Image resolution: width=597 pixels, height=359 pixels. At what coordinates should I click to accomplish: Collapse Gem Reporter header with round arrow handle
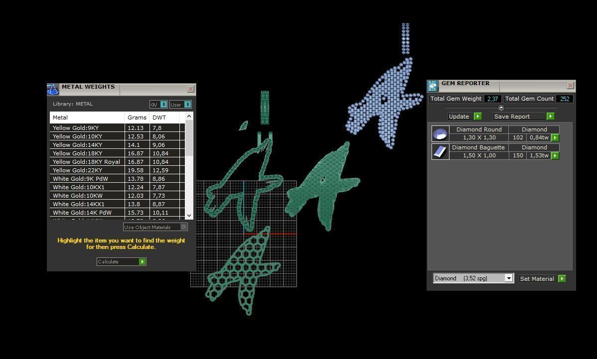tap(501, 108)
